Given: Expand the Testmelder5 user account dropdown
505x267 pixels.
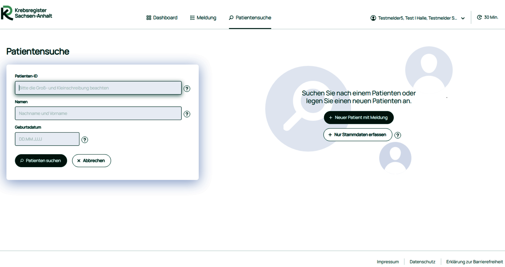Looking at the screenshot, I should click(x=463, y=18).
